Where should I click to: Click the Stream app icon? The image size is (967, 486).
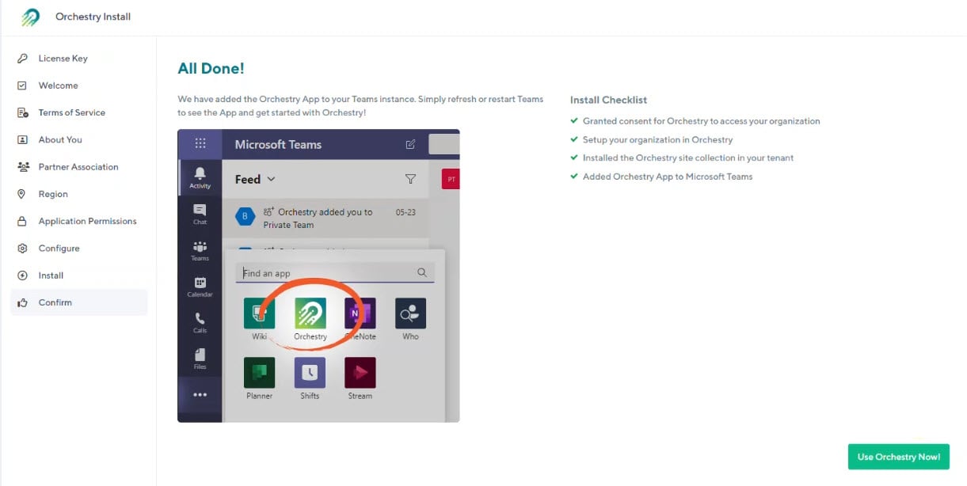[x=360, y=373]
